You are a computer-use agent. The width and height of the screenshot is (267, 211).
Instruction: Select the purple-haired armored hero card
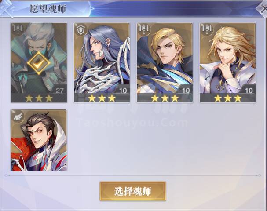(102, 63)
